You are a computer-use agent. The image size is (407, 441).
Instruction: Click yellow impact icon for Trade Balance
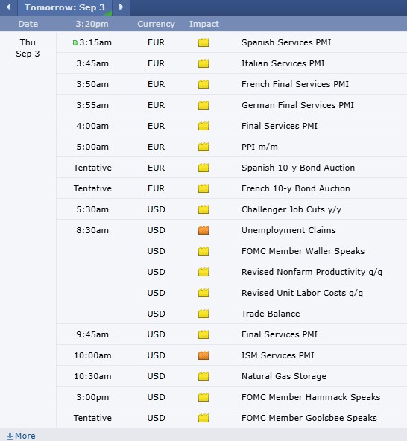point(203,314)
